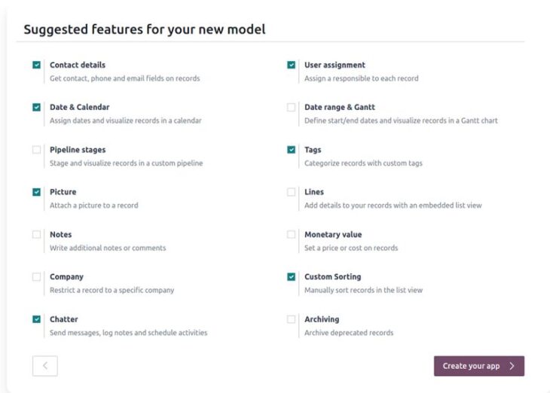The image size is (550, 393).
Task: Enable the Monetary value checkbox
Action: [292, 235]
